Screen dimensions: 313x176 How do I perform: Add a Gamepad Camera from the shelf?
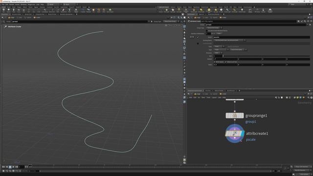(270, 11)
